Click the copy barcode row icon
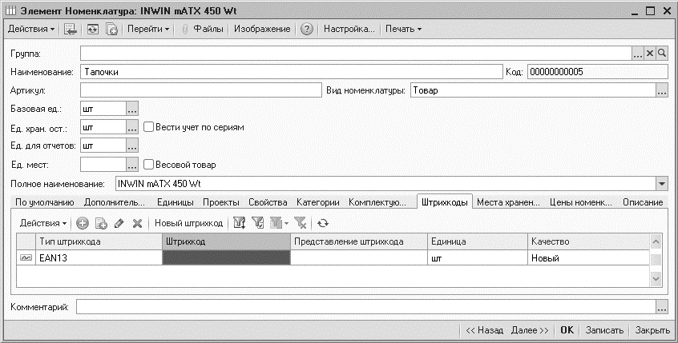This screenshot has height=343, width=678. point(101,223)
